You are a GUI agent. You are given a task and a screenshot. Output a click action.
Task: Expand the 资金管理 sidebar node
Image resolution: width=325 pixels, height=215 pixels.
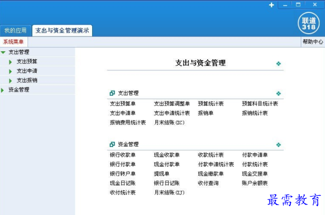pyautogui.click(x=3, y=90)
